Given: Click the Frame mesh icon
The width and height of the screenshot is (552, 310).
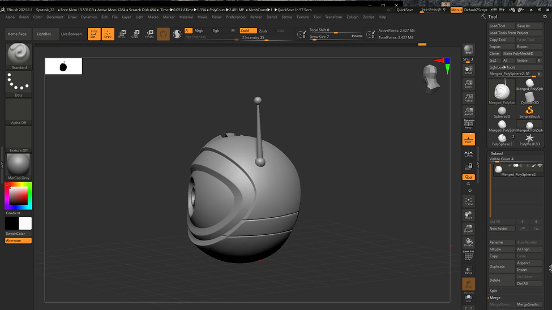Looking at the screenshot, I should pyautogui.click(x=468, y=201).
